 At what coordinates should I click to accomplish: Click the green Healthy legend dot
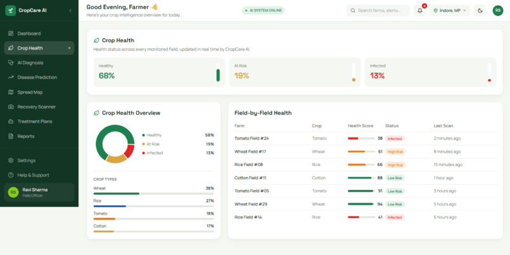(x=144, y=135)
